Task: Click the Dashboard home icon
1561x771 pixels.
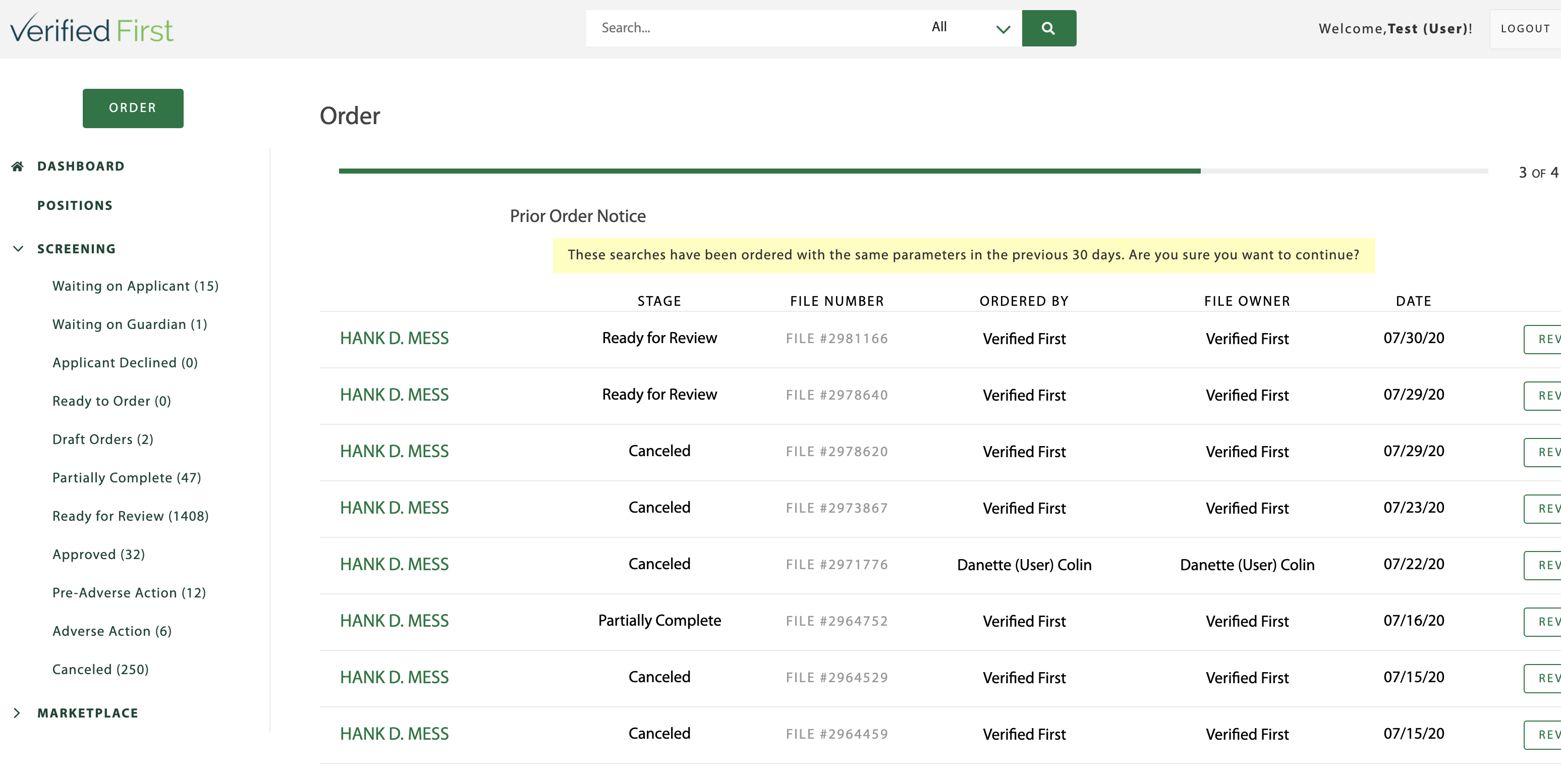Action: pos(18,166)
